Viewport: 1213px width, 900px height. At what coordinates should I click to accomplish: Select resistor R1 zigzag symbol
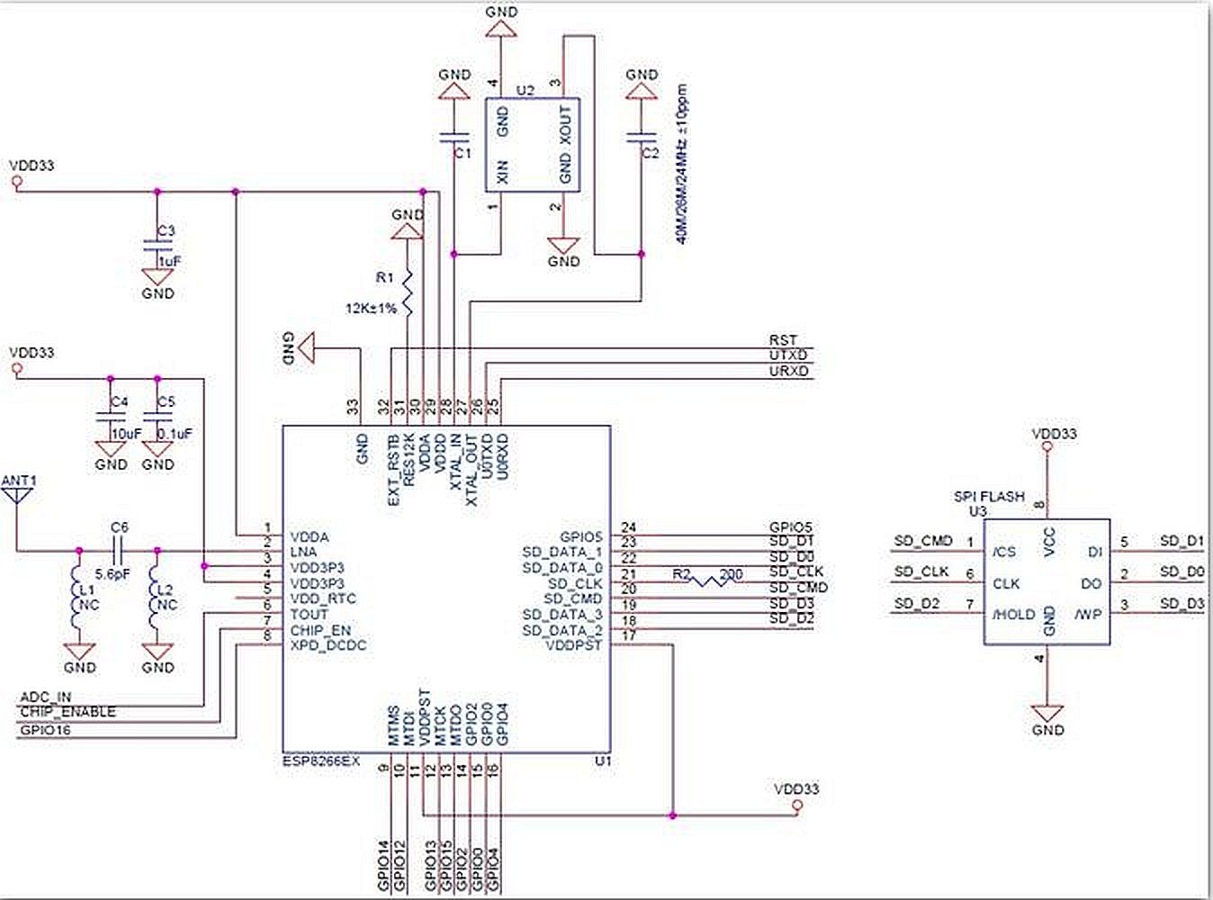coord(409,292)
